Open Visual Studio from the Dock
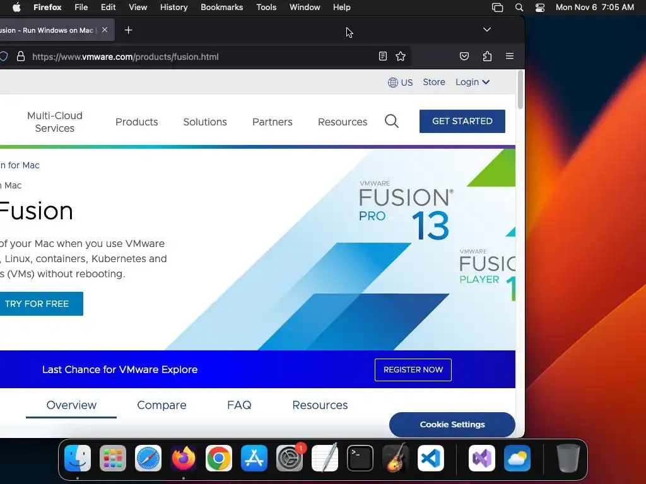 [x=482, y=458]
